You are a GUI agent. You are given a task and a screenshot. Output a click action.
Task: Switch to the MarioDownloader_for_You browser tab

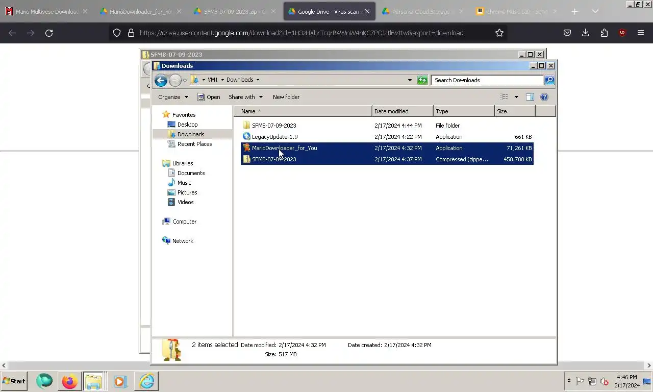(x=140, y=11)
